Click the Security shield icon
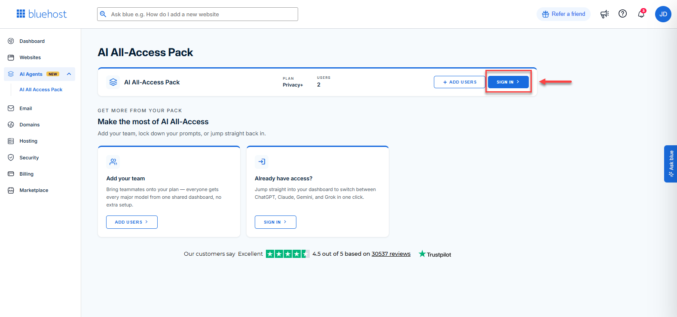The image size is (677, 317). (x=11, y=158)
